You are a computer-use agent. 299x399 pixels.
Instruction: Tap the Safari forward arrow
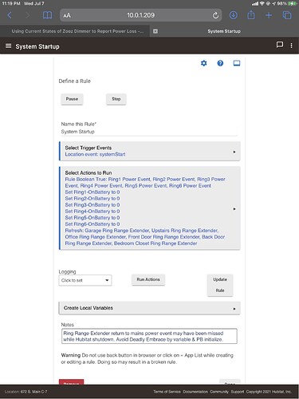pos(27,15)
